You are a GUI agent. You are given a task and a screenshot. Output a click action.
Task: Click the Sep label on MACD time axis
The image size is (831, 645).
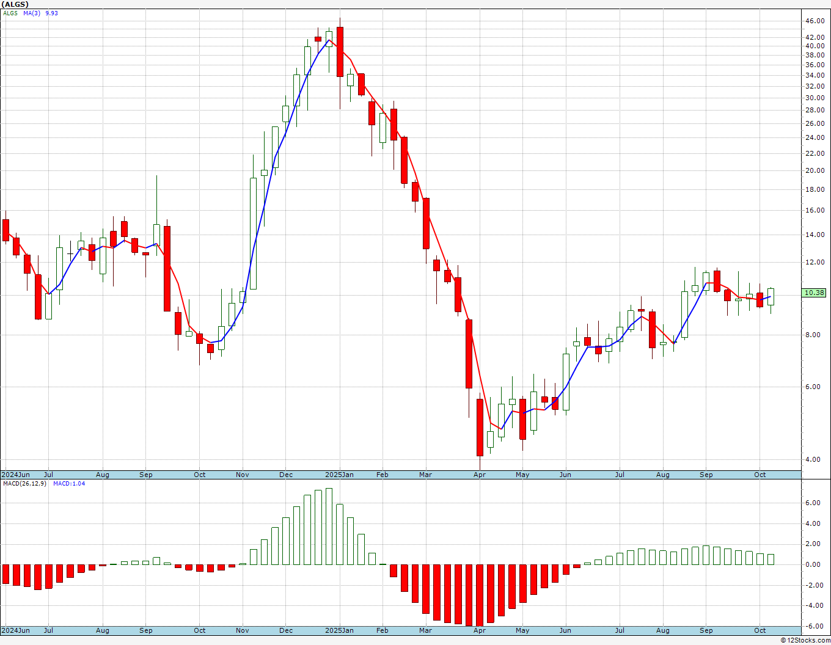point(706,630)
